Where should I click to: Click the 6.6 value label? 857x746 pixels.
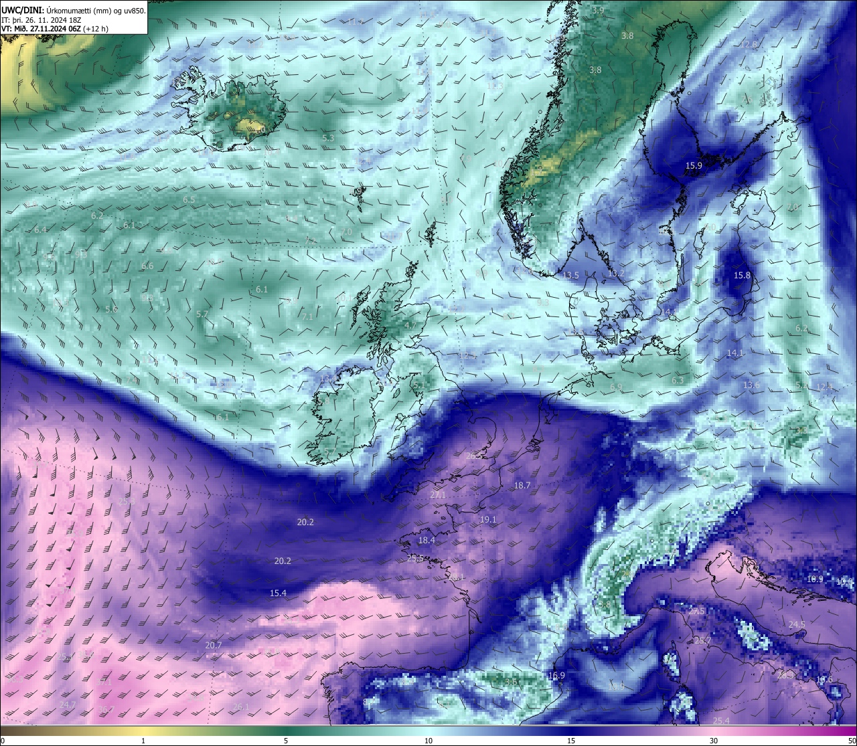tap(147, 266)
